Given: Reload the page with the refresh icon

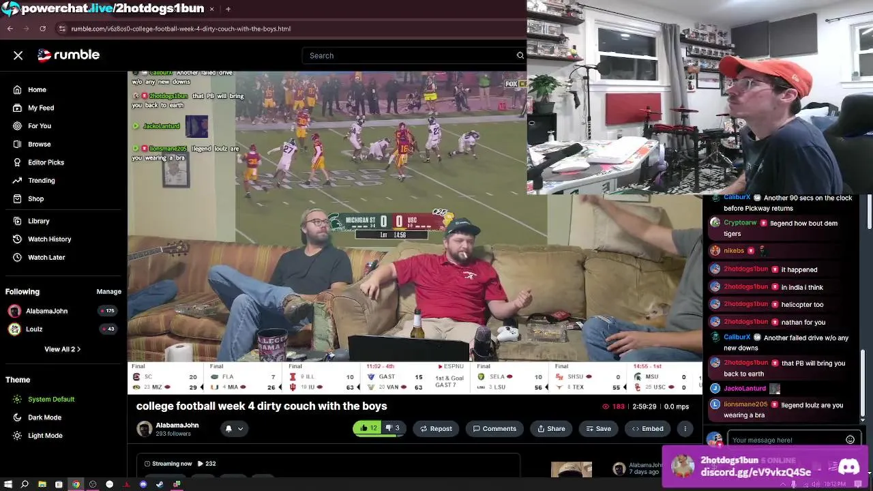Looking at the screenshot, I should 42,29.
